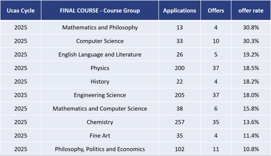Select the English Language and Literature cell

pyautogui.click(x=100, y=55)
